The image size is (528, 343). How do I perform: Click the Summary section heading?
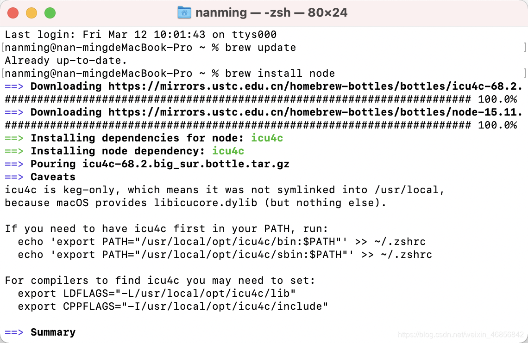53,332
